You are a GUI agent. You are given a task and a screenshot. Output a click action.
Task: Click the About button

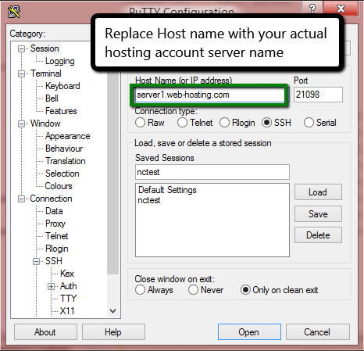(45, 332)
